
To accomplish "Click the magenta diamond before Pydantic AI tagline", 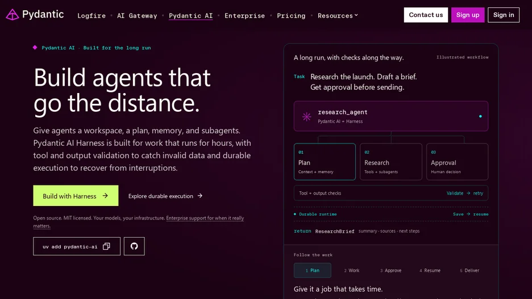I will 35,48.
